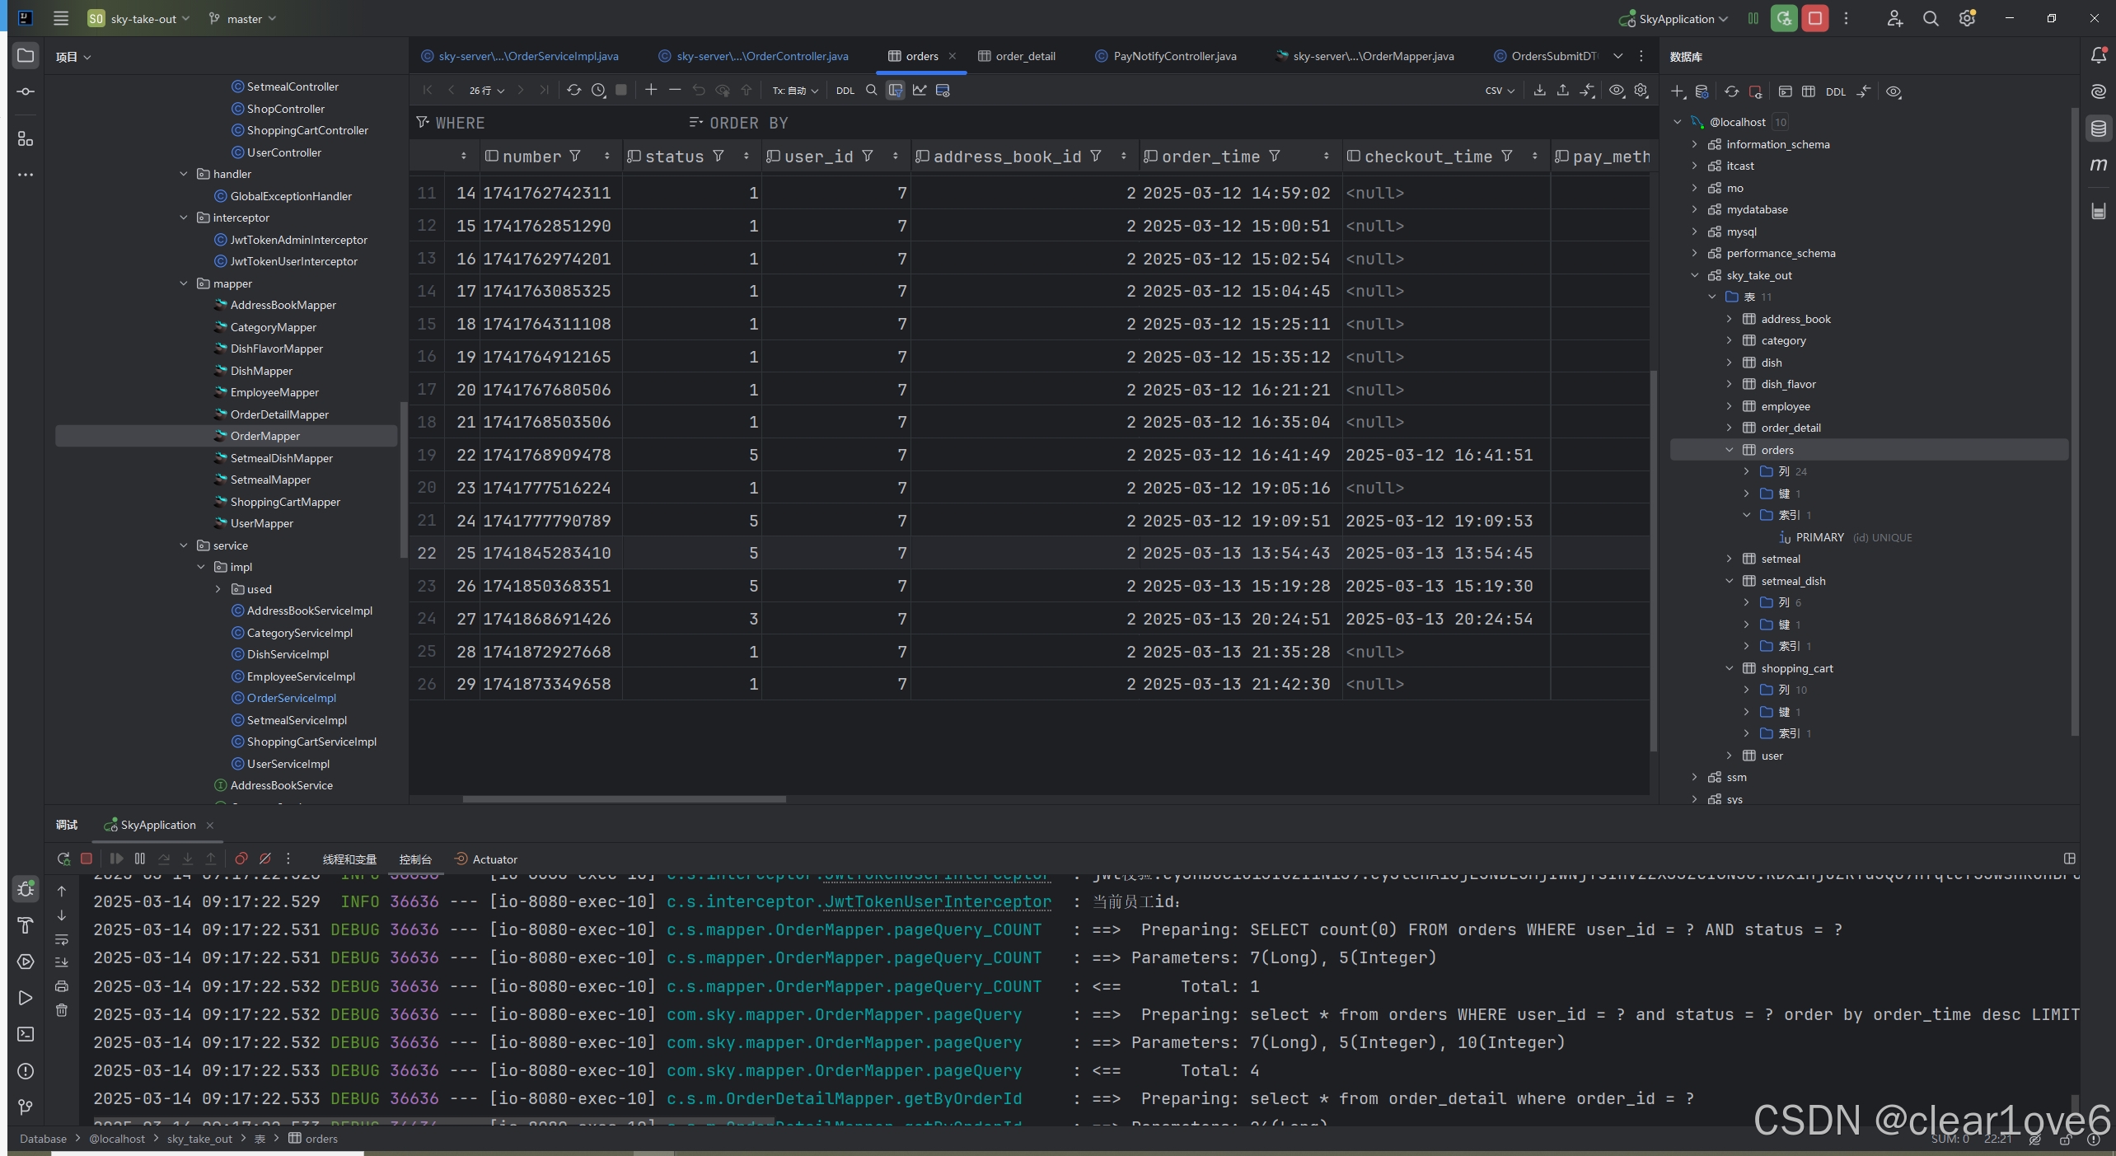The height and width of the screenshot is (1156, 2116).
Task: Click the horizontal scrollbar below orders table
Action: pos(624,798)
